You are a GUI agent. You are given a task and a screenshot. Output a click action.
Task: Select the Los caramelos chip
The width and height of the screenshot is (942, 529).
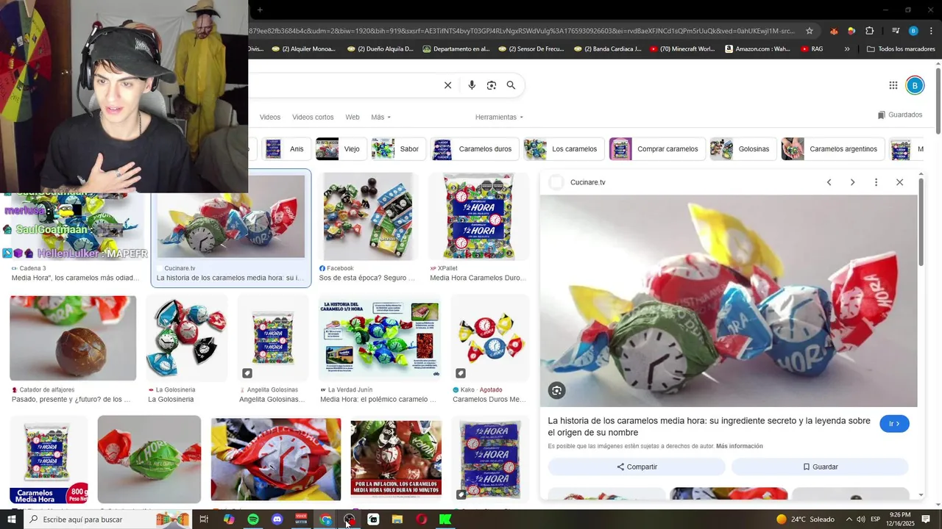[563, 149]
